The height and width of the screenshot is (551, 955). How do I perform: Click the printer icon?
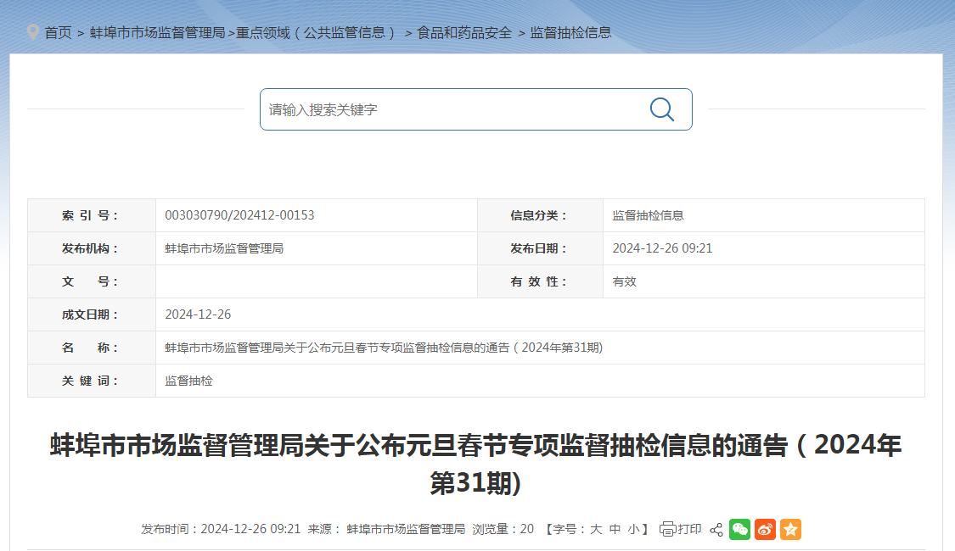(667, 529)
